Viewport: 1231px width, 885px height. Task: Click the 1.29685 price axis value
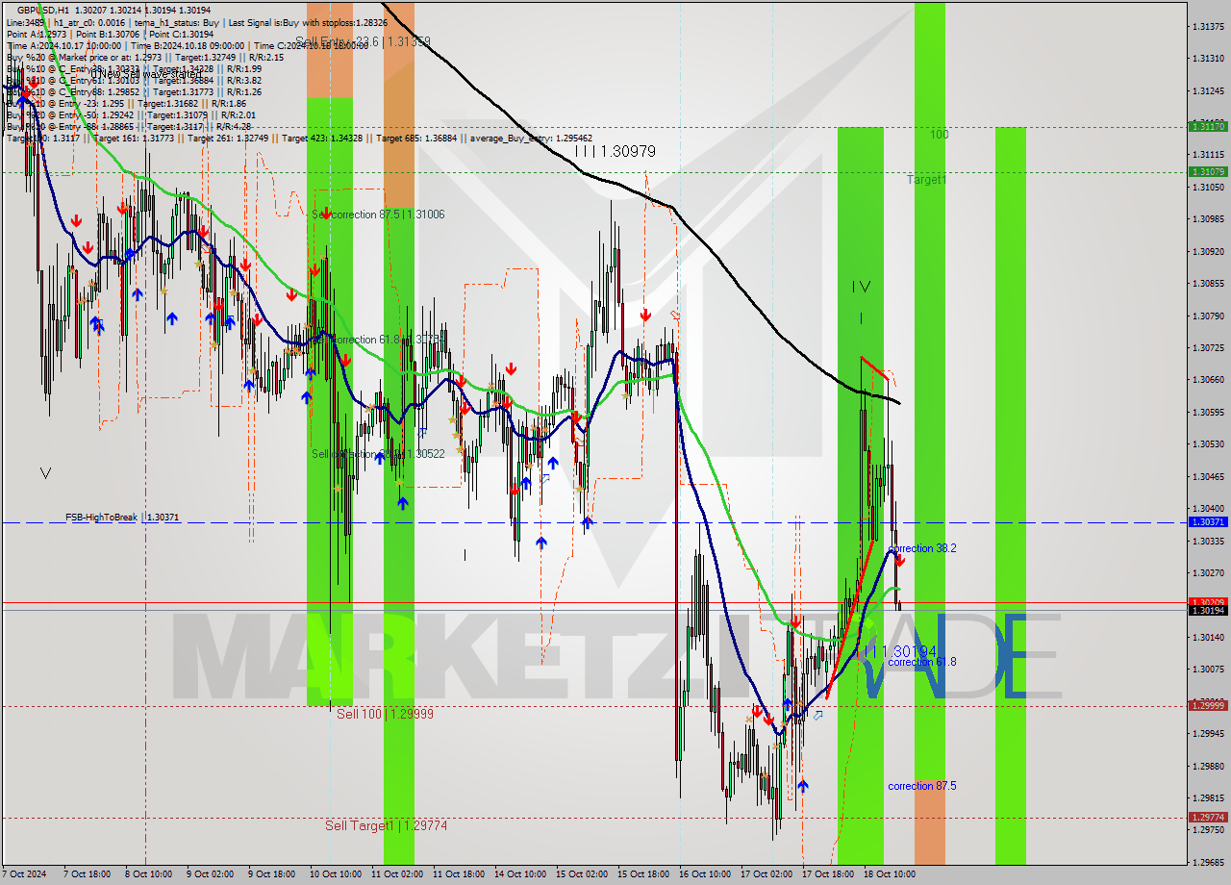click(1208, 862)
